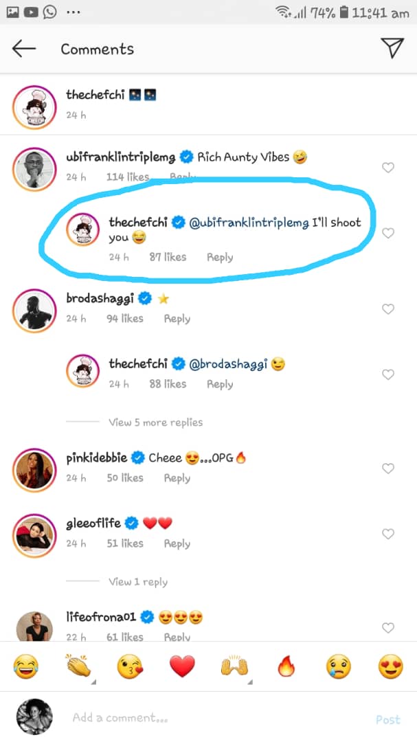The image size is (417, 742).
Task: Insert the raised hands emoji
Action: 234,666
